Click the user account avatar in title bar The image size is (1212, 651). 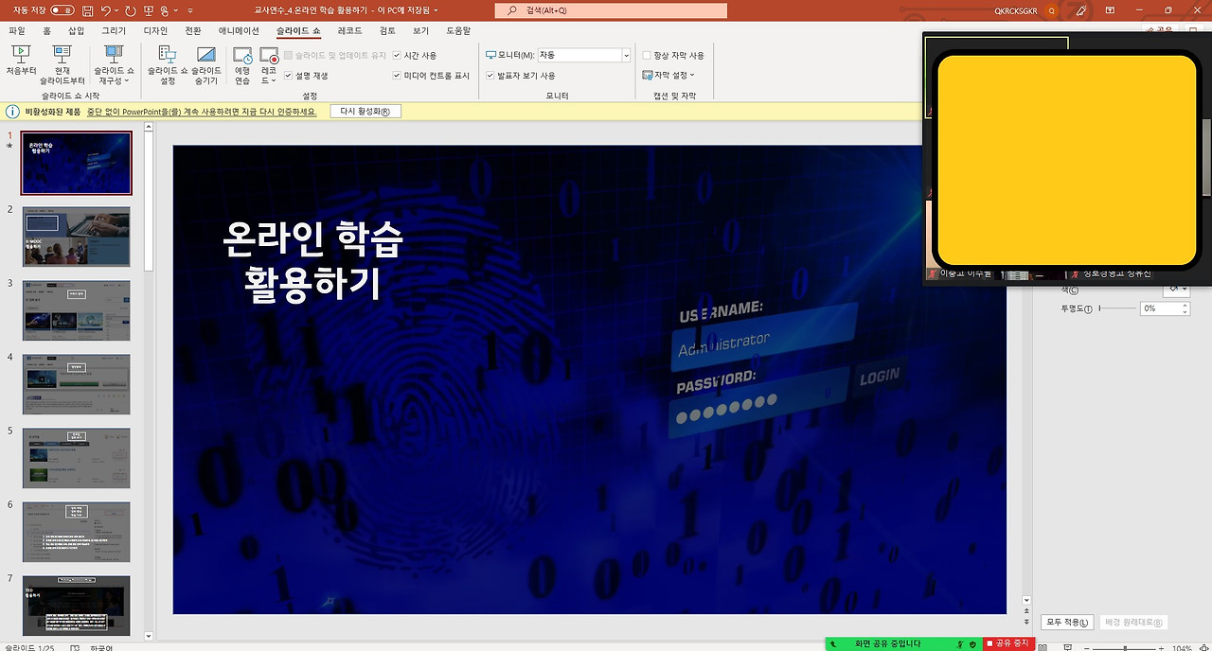[1051, 10]
